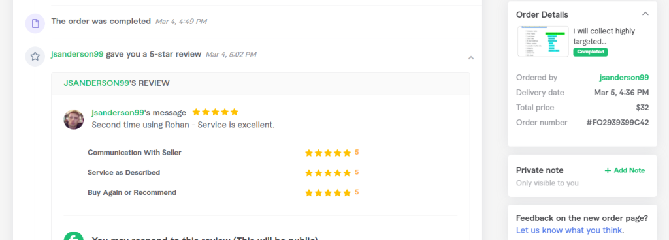Collapse the 5-star review section
The height and width of the screenshot is (240, 669).
click(471, 57)
